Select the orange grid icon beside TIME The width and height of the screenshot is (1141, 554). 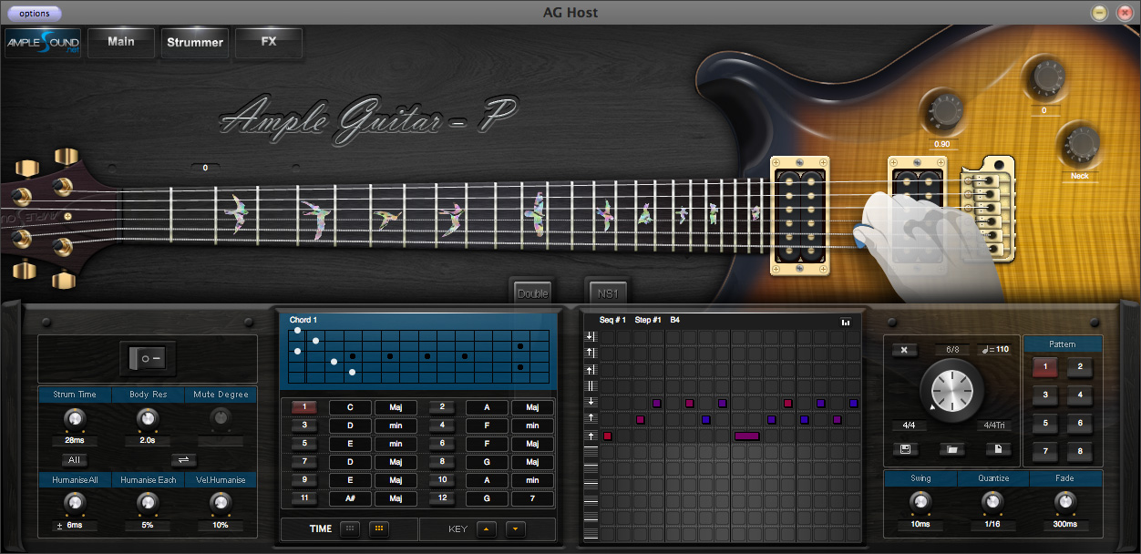tap(380, 528)
